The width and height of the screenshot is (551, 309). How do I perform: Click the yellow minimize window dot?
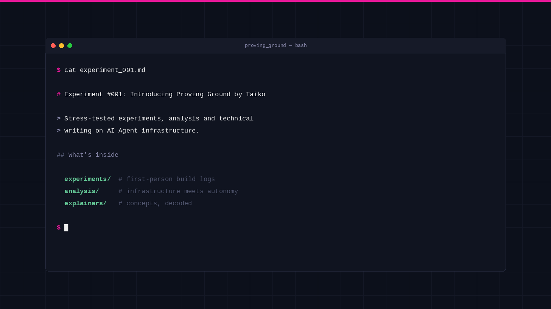coord(61,45)
